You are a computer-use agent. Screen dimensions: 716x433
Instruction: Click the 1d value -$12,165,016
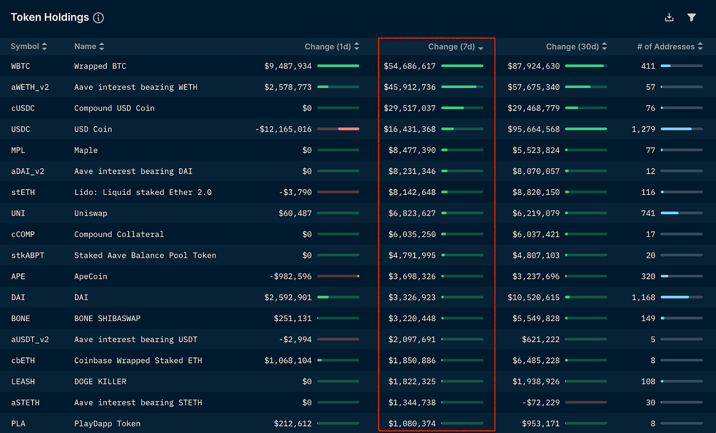tap(284, 129)
